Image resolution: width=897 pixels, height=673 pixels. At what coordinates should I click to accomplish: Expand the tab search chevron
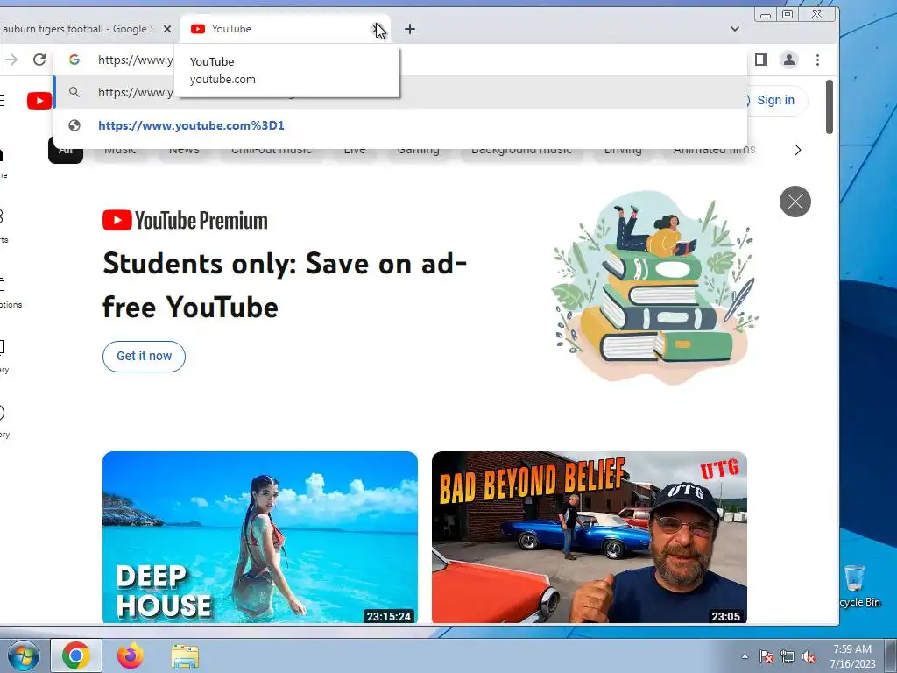coord(735,29)
